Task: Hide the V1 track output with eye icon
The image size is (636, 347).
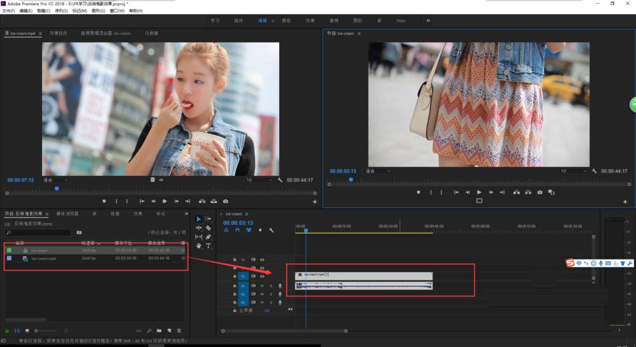Action: tap(262, 276)
